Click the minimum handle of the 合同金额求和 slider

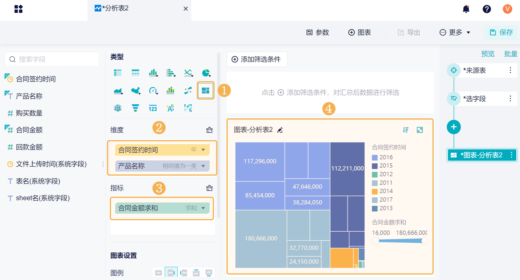coord(376,241)
